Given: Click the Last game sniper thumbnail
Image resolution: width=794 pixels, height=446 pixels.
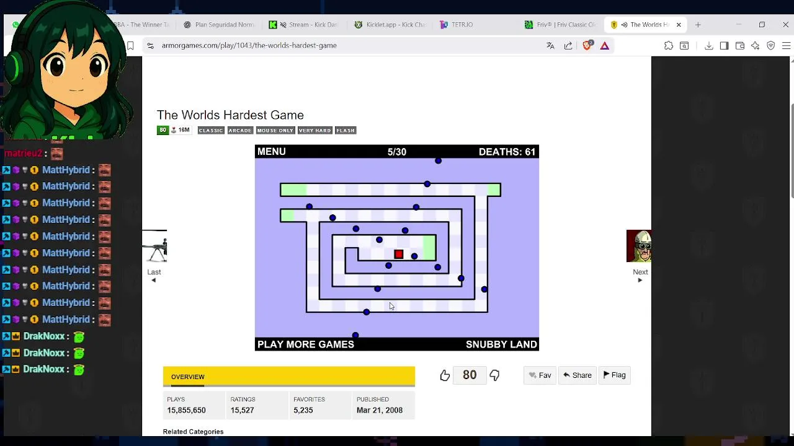Looking at the screenshot, I should 154,247.
